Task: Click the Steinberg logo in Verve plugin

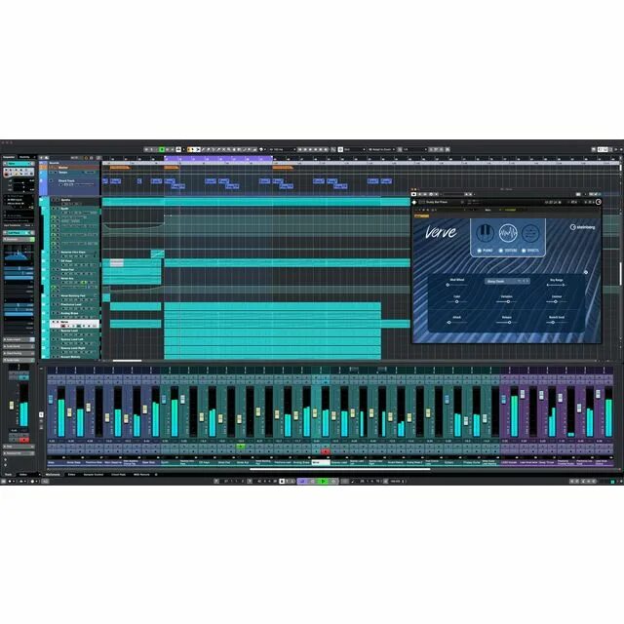Action: coord(583,227)
